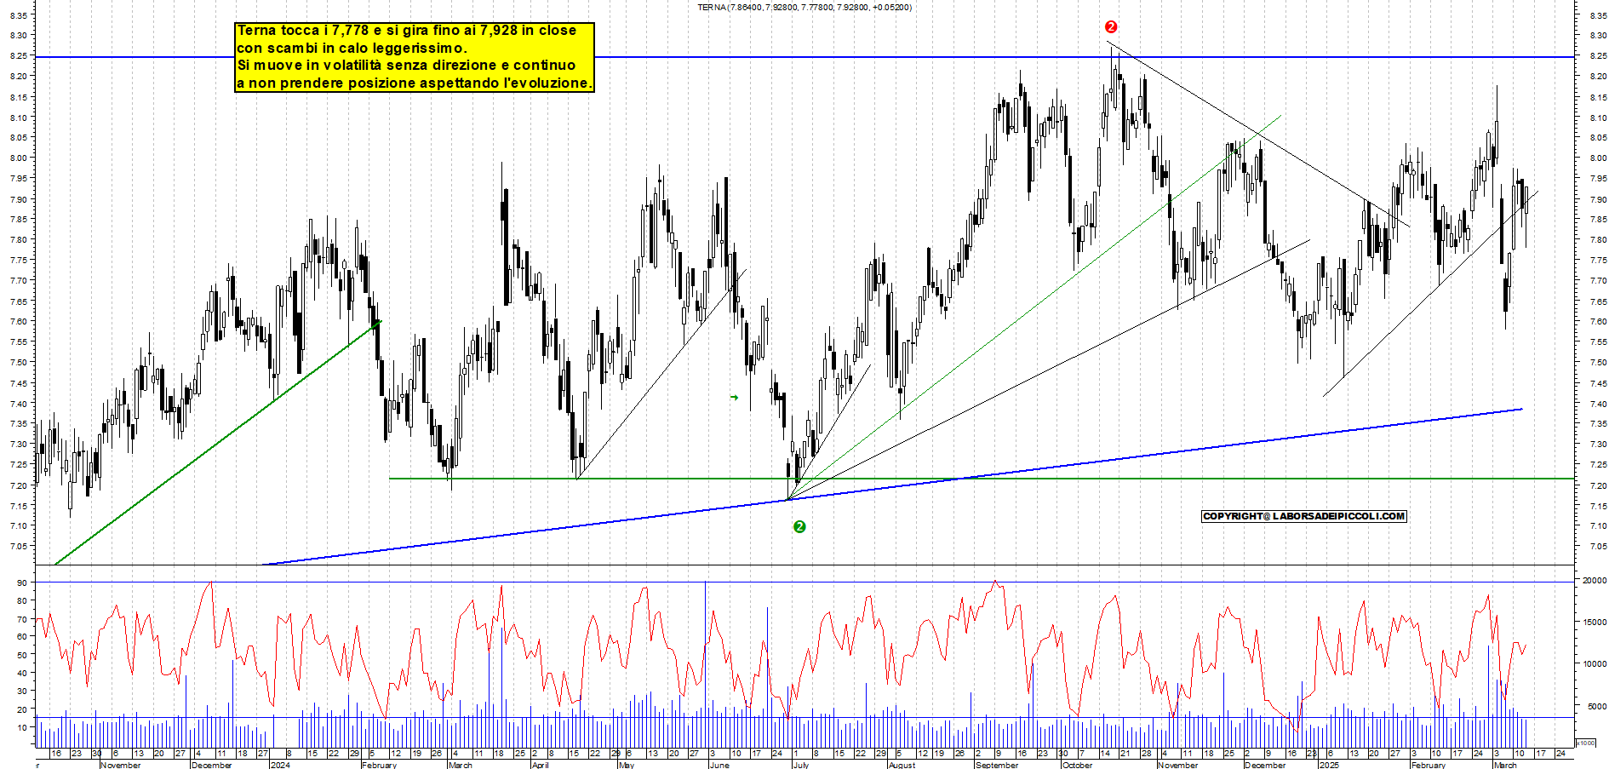This screenshot has height=769, width=1609.
Task: Click the April month label on the time axis
Action: (541, 765)
